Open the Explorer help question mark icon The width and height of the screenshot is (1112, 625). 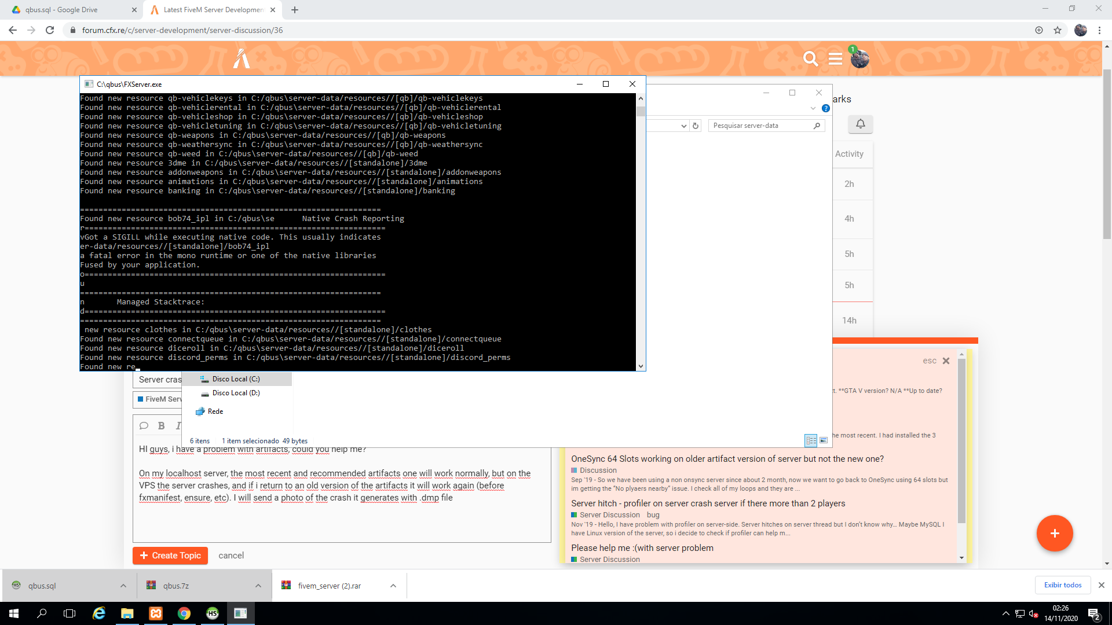click(826, 108)
